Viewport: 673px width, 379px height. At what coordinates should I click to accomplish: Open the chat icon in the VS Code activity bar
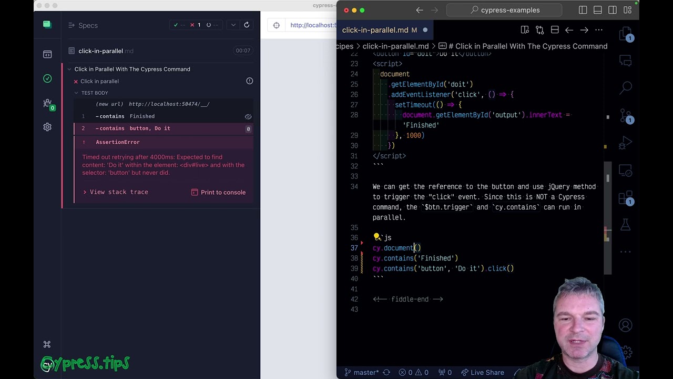[x=625, y=61]
